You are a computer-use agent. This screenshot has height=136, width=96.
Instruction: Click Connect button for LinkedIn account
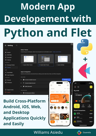click(66, 80)
